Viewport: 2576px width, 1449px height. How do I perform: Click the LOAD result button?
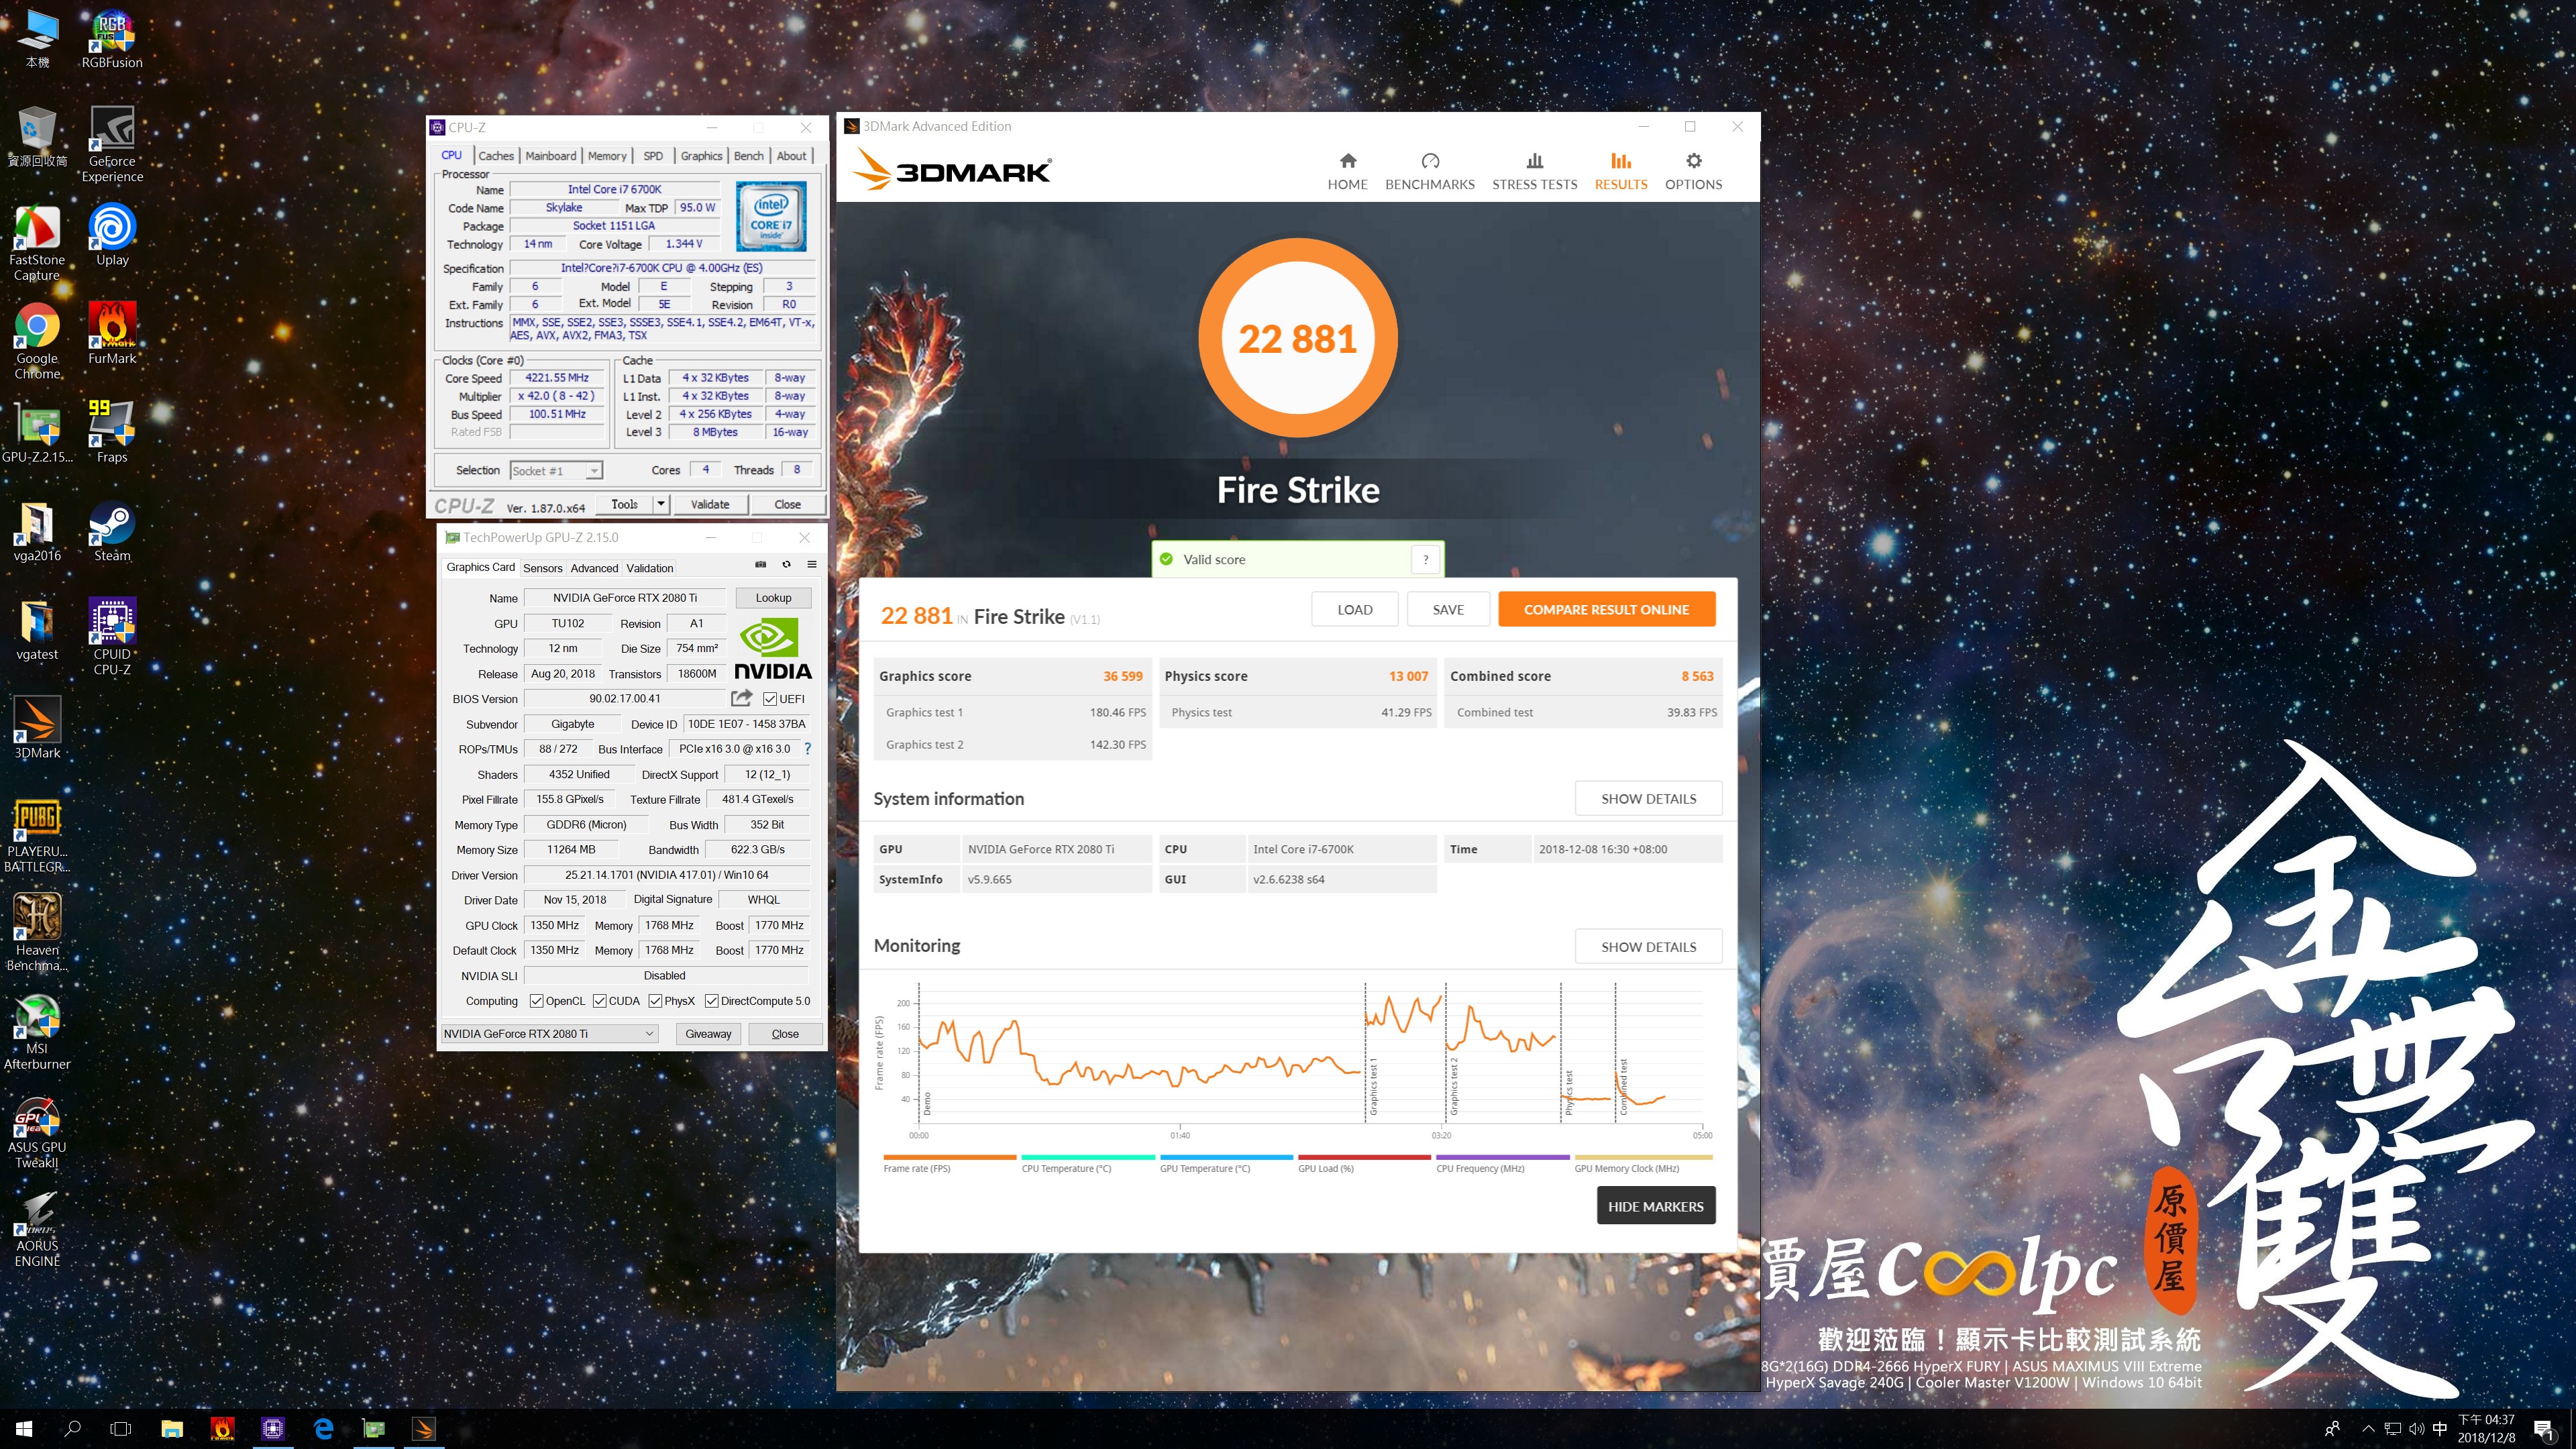point(1354,609)
